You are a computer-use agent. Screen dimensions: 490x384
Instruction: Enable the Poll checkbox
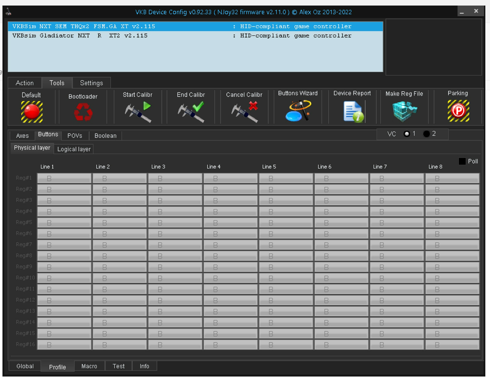point(462,161)
